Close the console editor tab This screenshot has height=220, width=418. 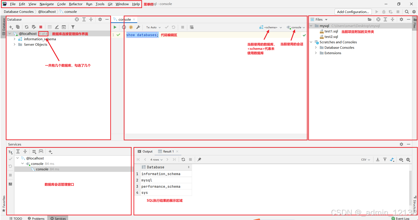coord(134,20)
